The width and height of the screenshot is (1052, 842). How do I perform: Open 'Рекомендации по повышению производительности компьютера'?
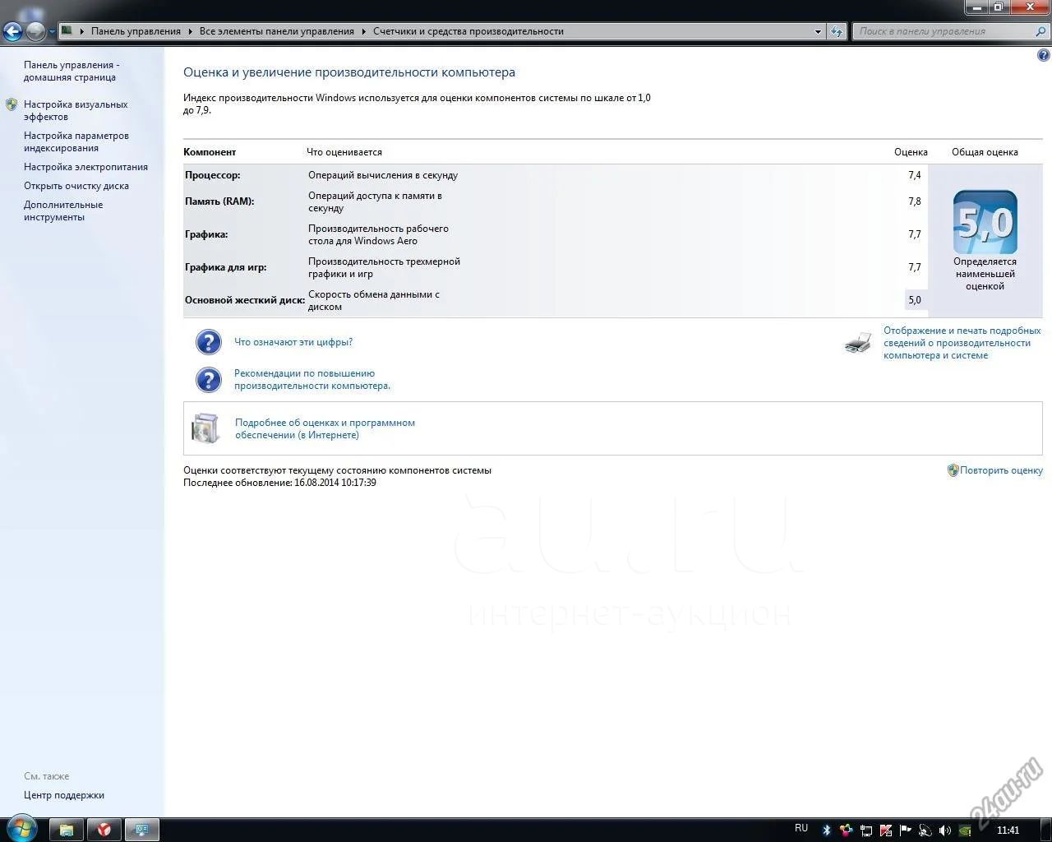312,379
